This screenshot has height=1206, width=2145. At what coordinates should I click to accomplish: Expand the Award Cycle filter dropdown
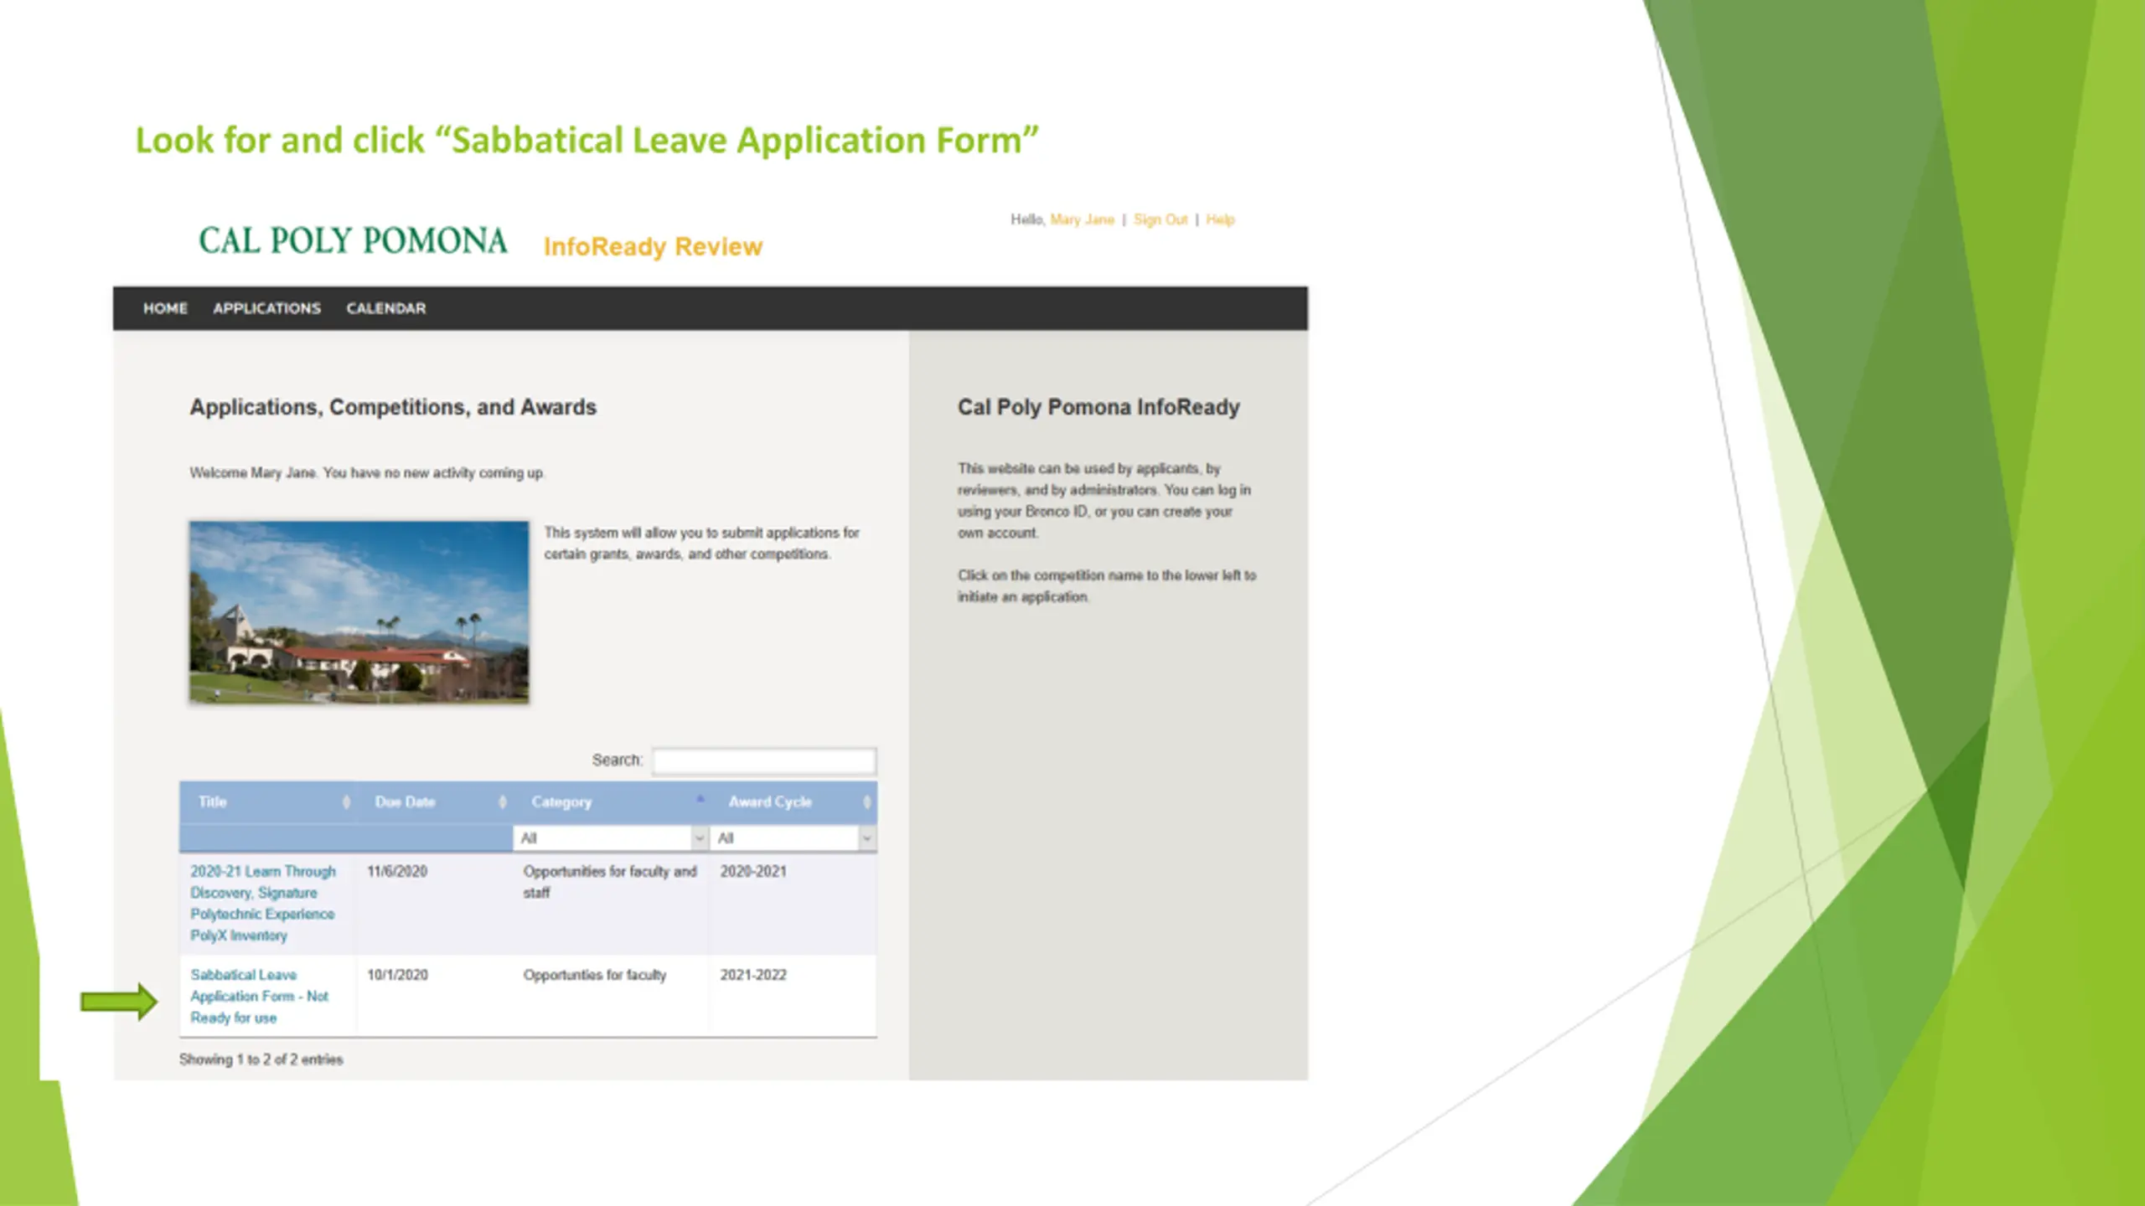[x=793, y=837]
